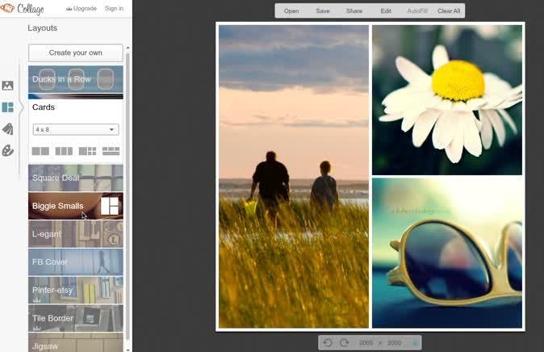Screen dimensions: 544x352
Task: Open the 4 x 8 size dropdown
Action: coord(76,129)
